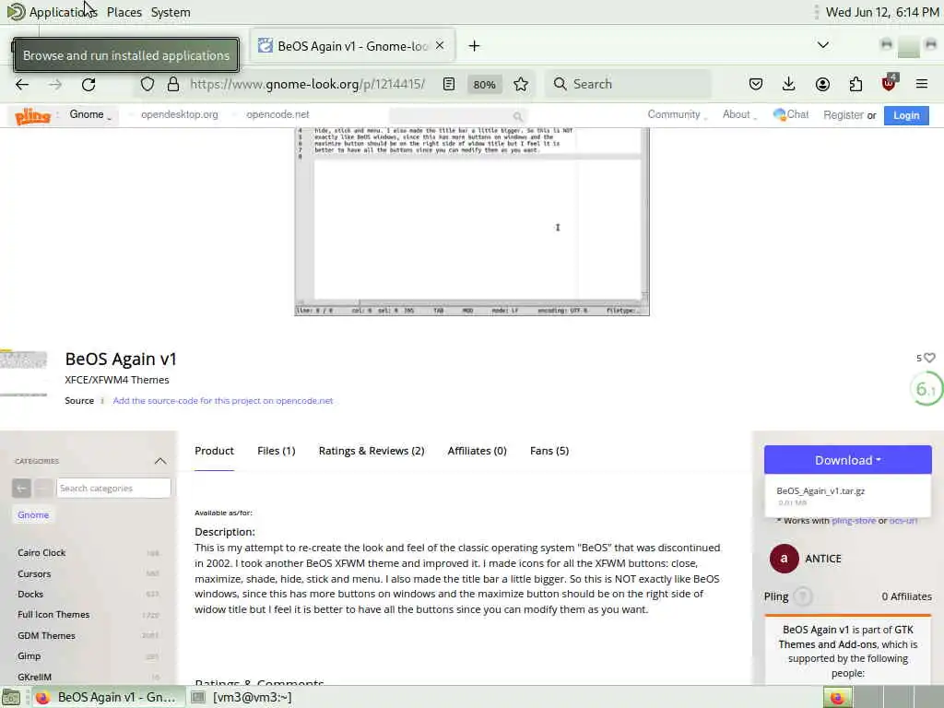The height and width of the screenshot is (708, 944).
Task: Click the ANTICE author name
Action: pyautogui.click(x=823, y=559)
